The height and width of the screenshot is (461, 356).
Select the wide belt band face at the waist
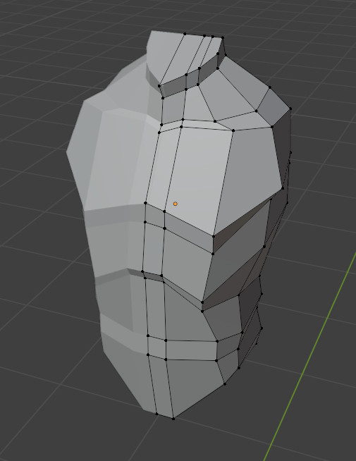pyautogui.click(x=191, y=350)
